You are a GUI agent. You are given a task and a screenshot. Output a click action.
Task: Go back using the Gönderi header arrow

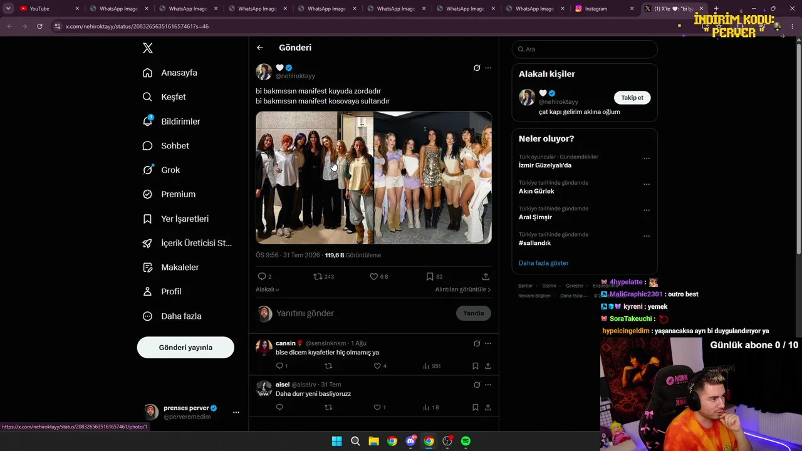pos(260,48)
